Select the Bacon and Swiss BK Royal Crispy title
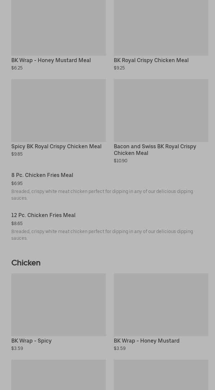Image resolution: width=215 pixels, height=390 pixels. click(155, 150)
